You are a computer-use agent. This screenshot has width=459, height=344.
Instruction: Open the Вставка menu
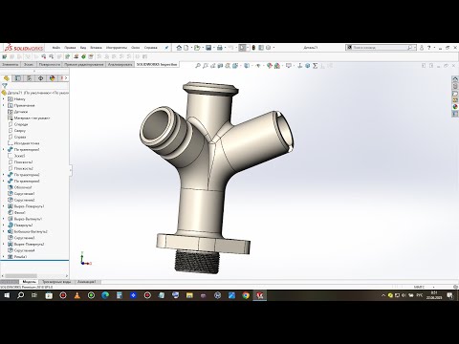(x=96, y=48)
